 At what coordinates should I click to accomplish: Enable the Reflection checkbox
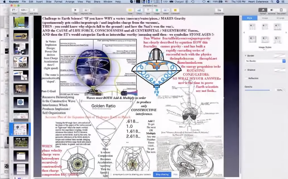point(246,78)
